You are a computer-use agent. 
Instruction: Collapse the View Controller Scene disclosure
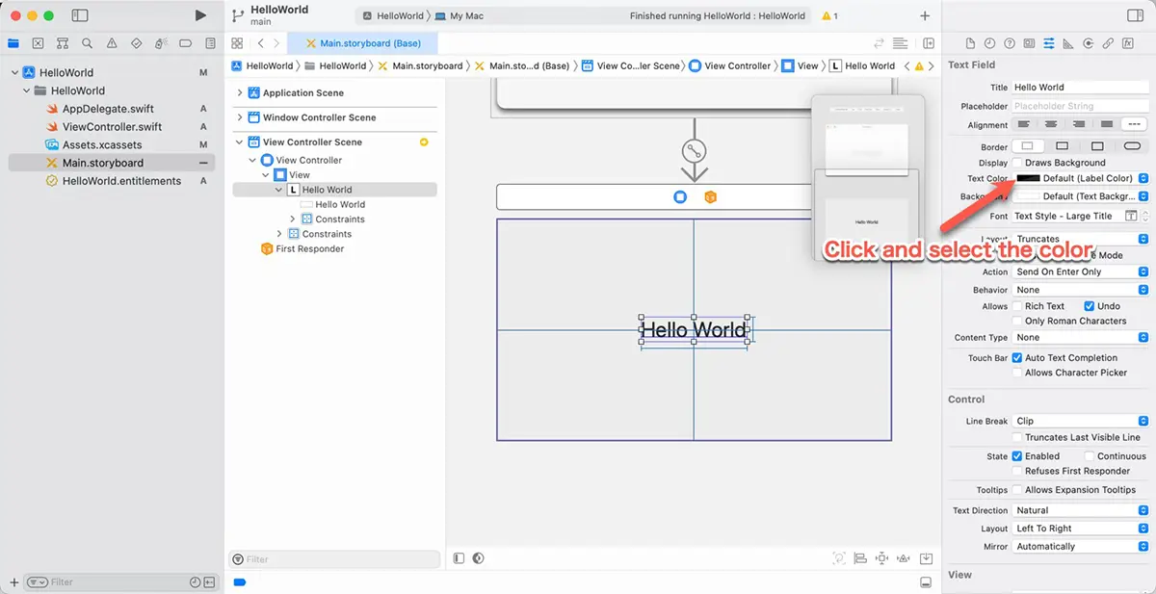coord(240,142)
